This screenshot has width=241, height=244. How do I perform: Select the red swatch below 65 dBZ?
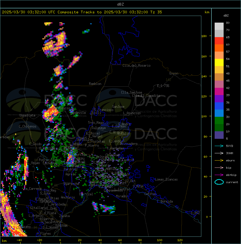click(x=219, y=41)
